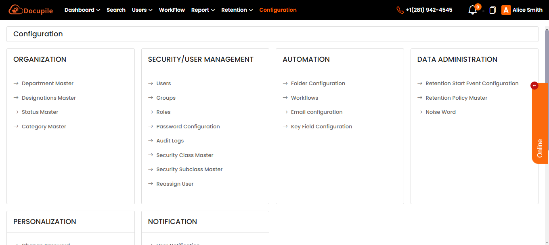Open Password Configuration link
The width and height of the screenshot is (549, 245).
[x=188, y=127]
